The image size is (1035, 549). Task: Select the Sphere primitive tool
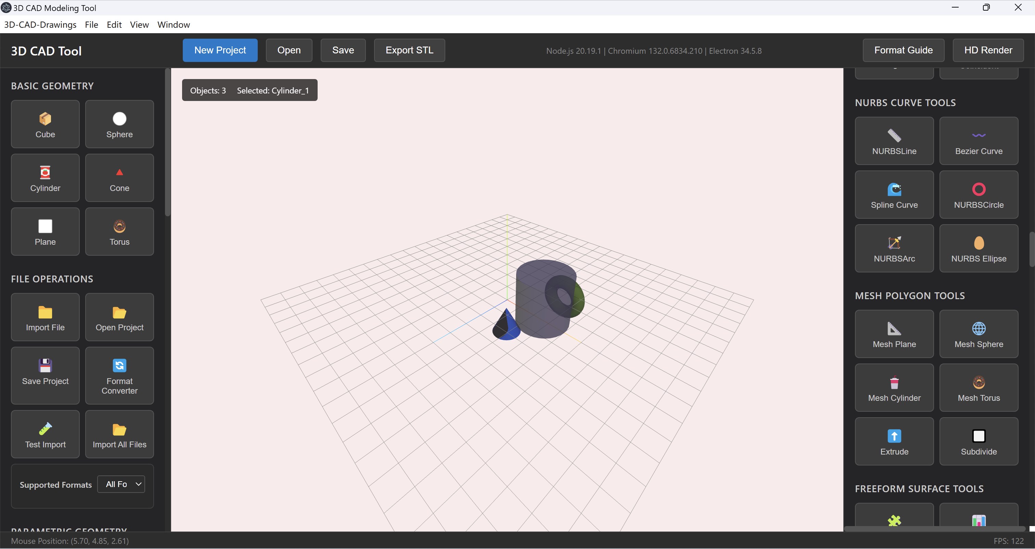[x=119, y=124]
